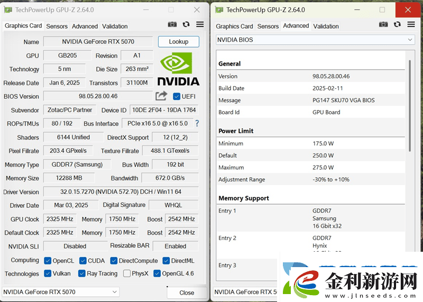Switch to Graphics Card tab in left window
The height and width of the screenshot is (302, 423).
pyautogui.click(x=23, y=25)
